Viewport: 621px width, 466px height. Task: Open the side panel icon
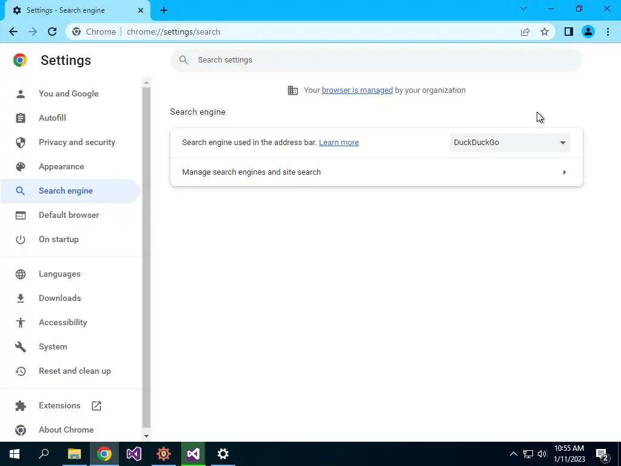pos(569,32)
